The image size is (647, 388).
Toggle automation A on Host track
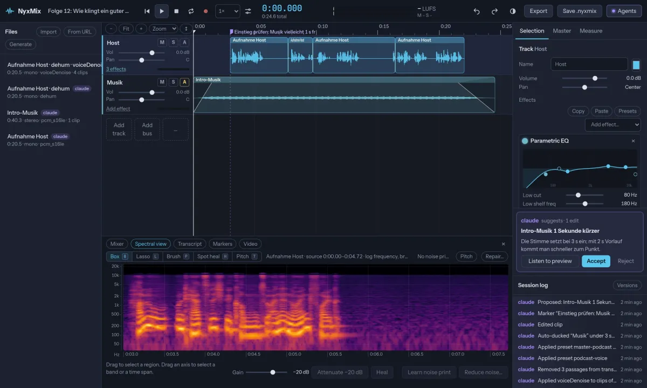(x=184, y=43)
